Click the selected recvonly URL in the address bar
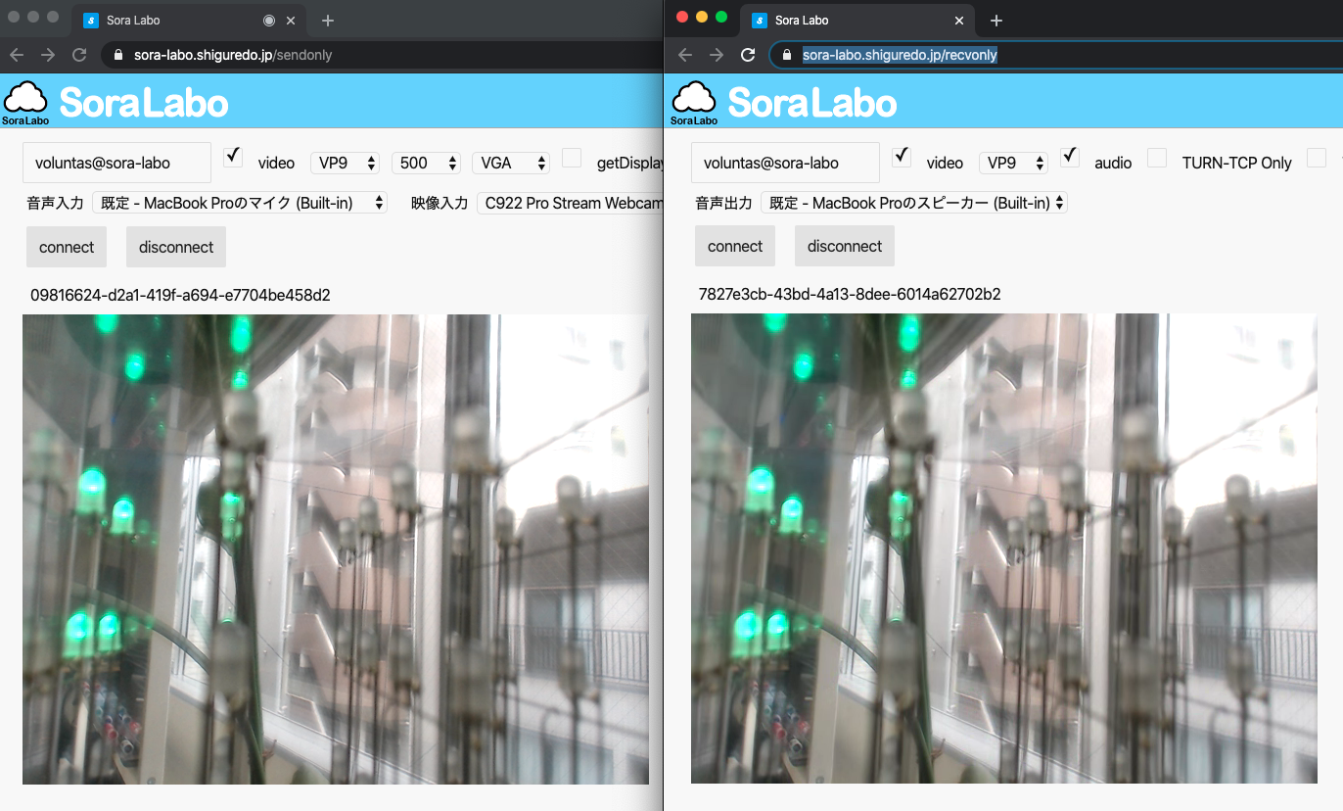This screenshot has height=811, width=1343. (x=899, y=55)
